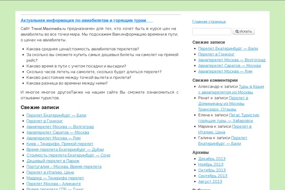285x190 pixels.
Task: Open main list link 'Перелет в Италию. Цена'
Action: tap(50, 172)
